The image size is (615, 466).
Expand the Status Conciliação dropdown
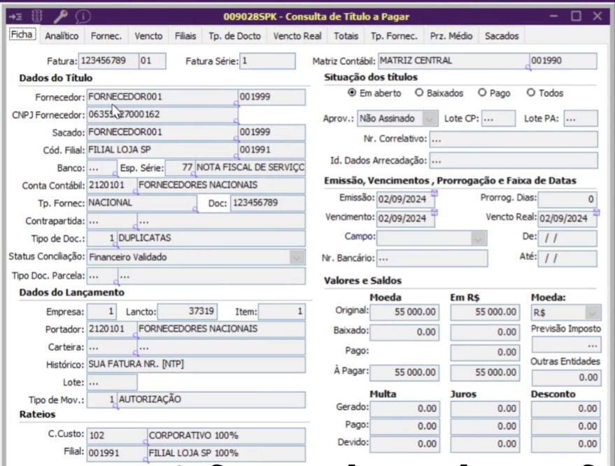(296, 257)
